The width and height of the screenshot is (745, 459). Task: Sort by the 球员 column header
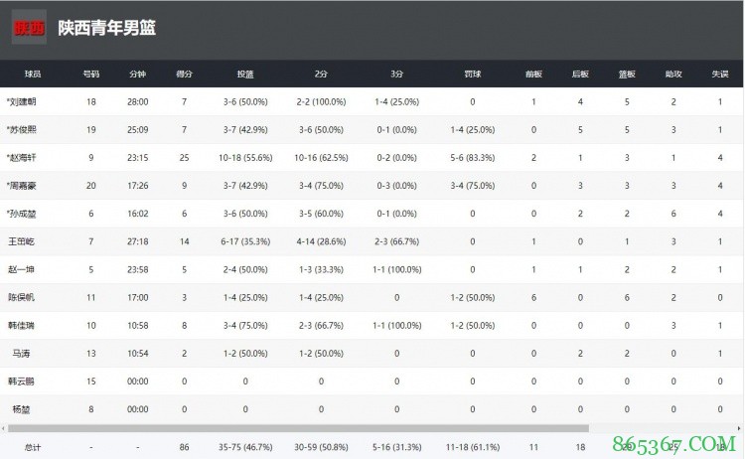tap(31, 74)
